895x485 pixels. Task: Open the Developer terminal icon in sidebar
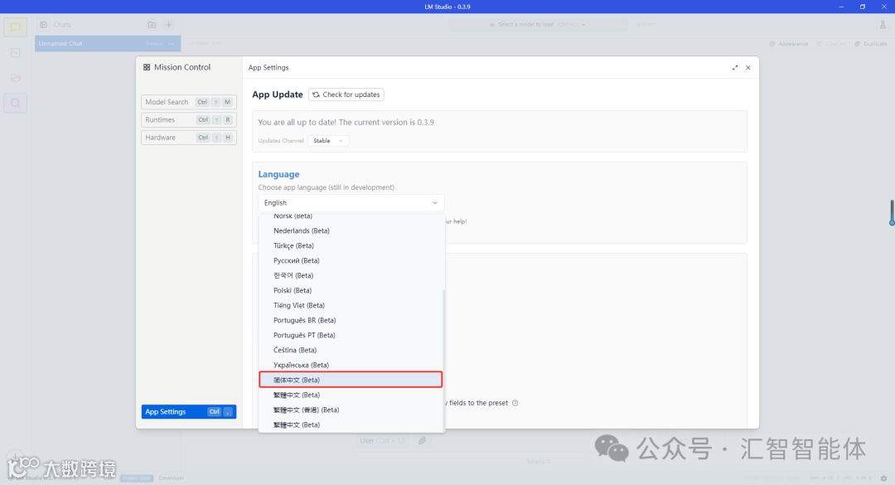point(16,52)
